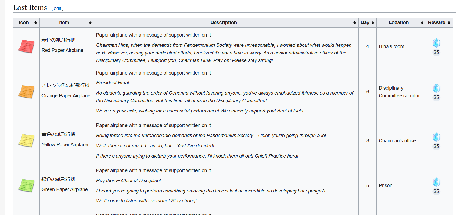Click the Orange Paper Airplane description text

click(225, 92)
